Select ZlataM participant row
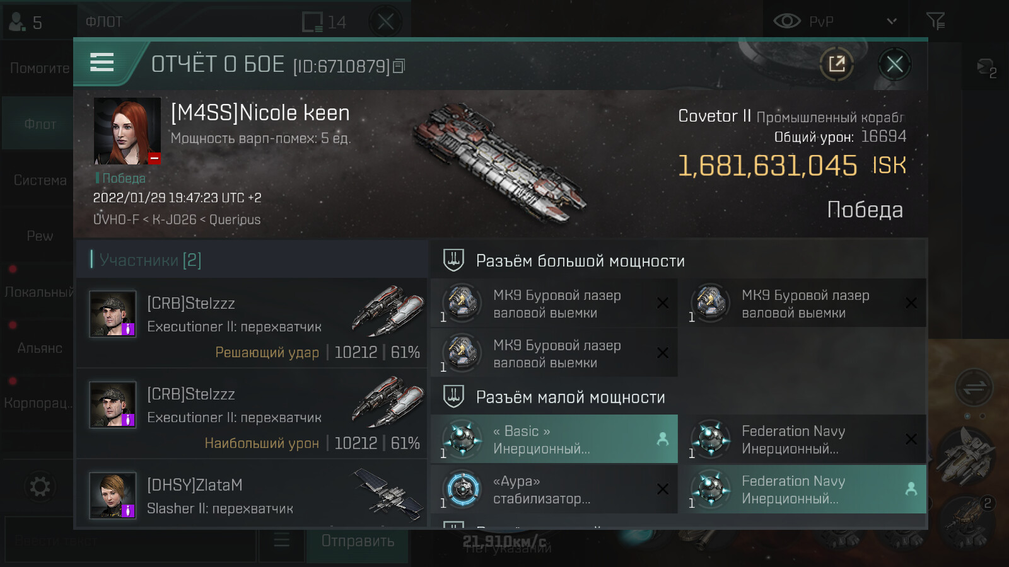 tap(252, 496)
